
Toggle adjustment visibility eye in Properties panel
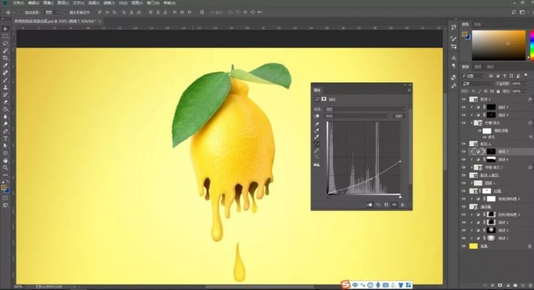pos(395,204)
